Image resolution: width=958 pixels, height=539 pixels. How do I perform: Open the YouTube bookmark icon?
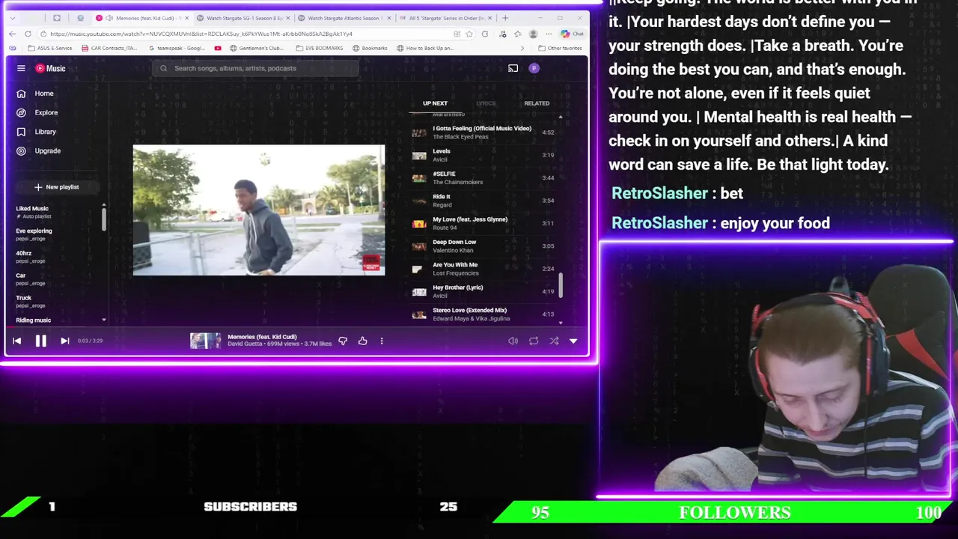coord(218,48)
